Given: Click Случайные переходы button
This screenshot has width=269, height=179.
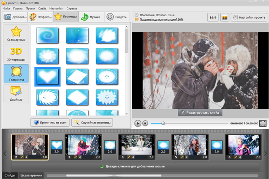Looking at the screenshot, I should [92, 123].
